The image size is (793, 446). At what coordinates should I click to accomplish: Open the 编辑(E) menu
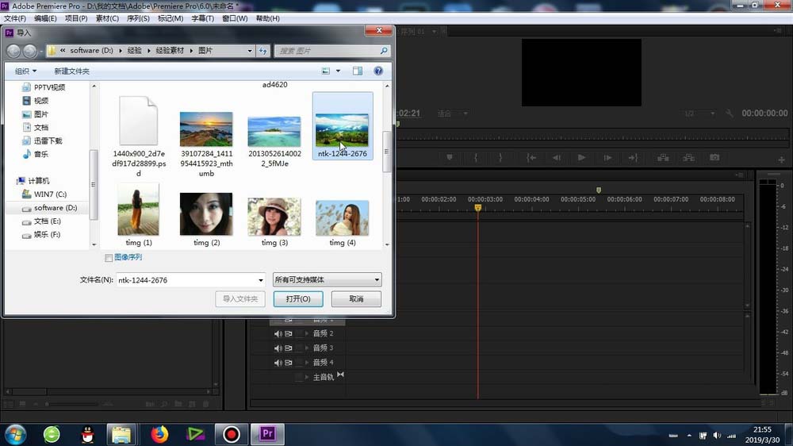(45, 18)
